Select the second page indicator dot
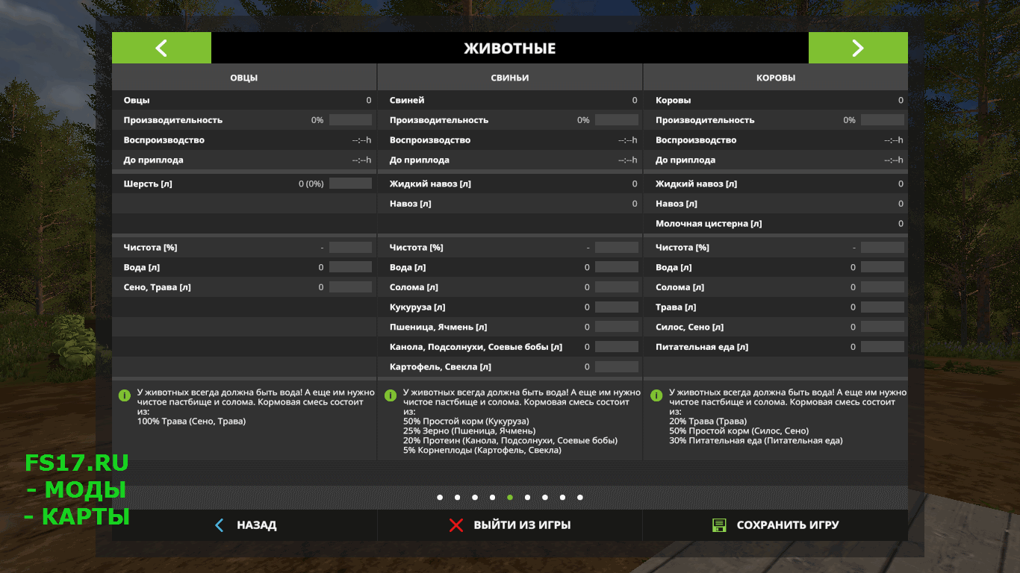This screenshot has width=1020, height=573. [457, 497]
